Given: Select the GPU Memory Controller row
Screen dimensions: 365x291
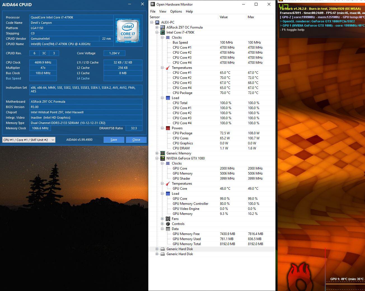Looking at the screenshot, I should [x=212, y=204].
